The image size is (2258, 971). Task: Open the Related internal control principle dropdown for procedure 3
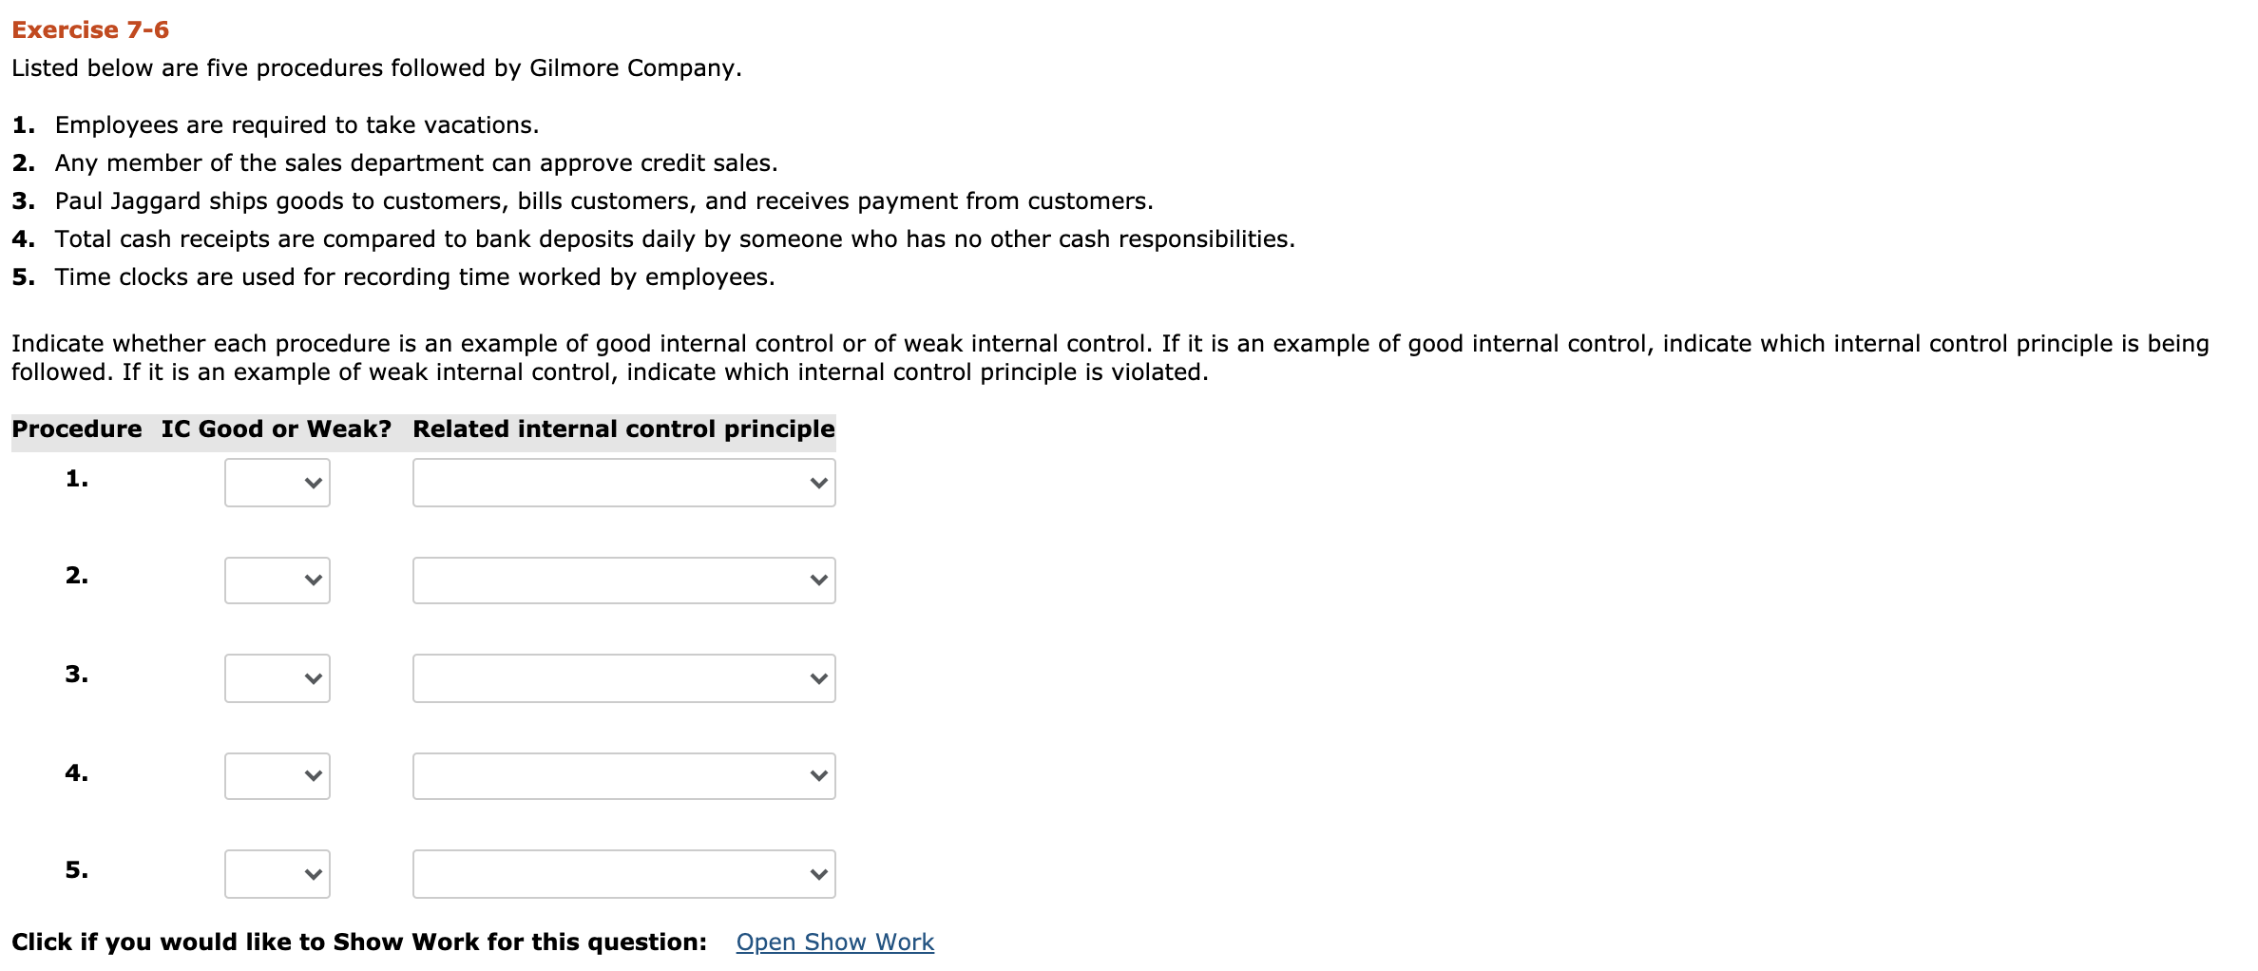pos(622,678)
